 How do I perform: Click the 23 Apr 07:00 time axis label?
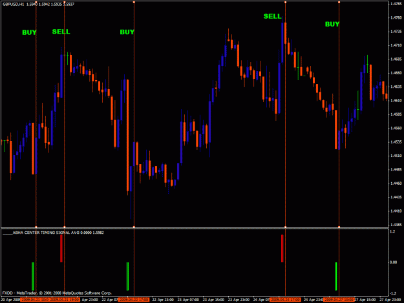click(x=188, y=300)
